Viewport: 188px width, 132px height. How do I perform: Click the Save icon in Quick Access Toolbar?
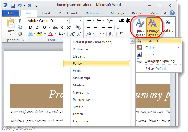[13, 6]
